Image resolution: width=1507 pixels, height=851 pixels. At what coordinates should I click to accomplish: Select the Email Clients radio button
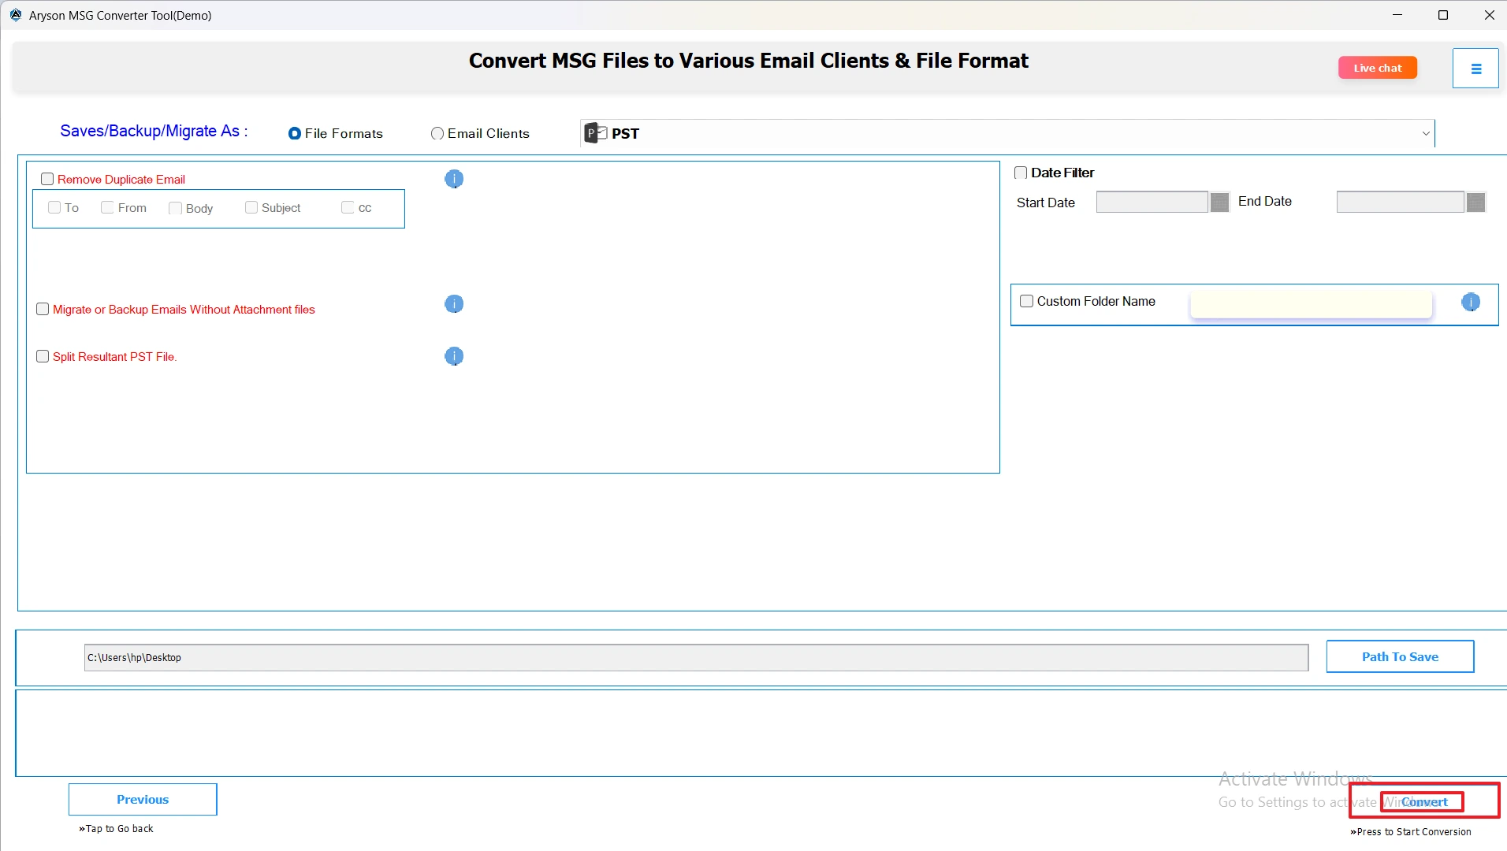coord(437,134)
